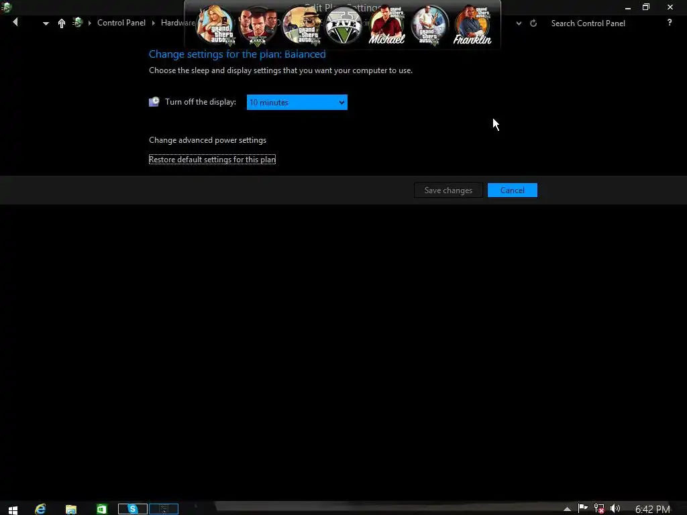Expand the arrow after Control Panel breadcrumb
This screenshot has width=687, height=515.
(154, 23)
